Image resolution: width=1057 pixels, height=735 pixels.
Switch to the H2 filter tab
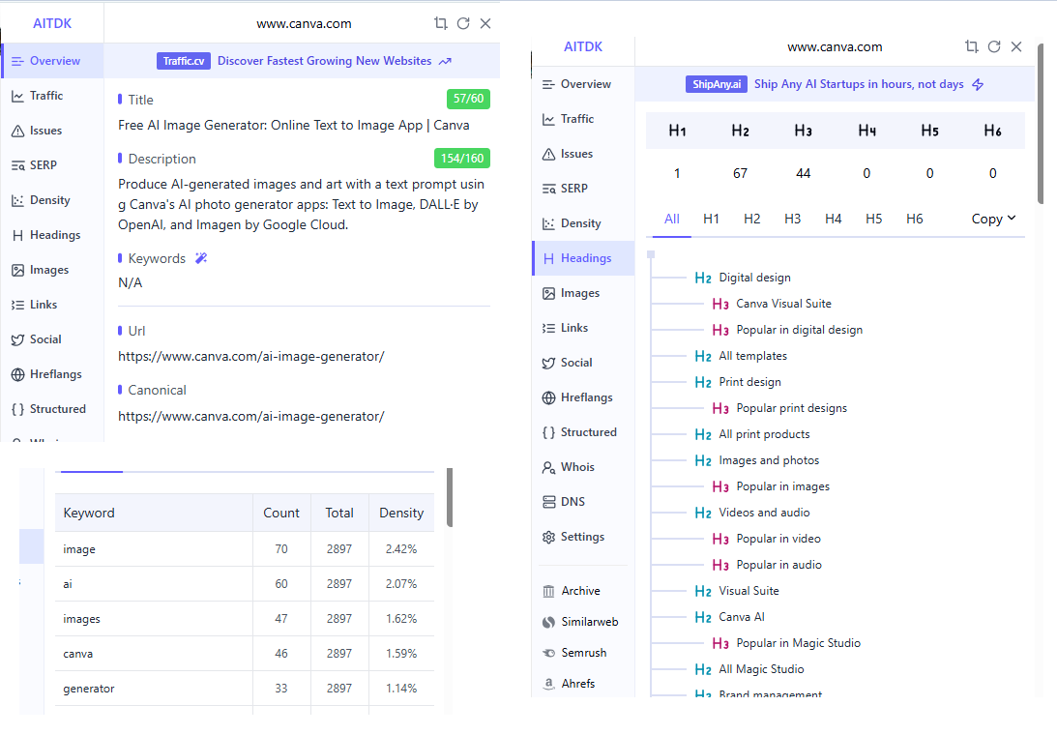pos(751,220)
